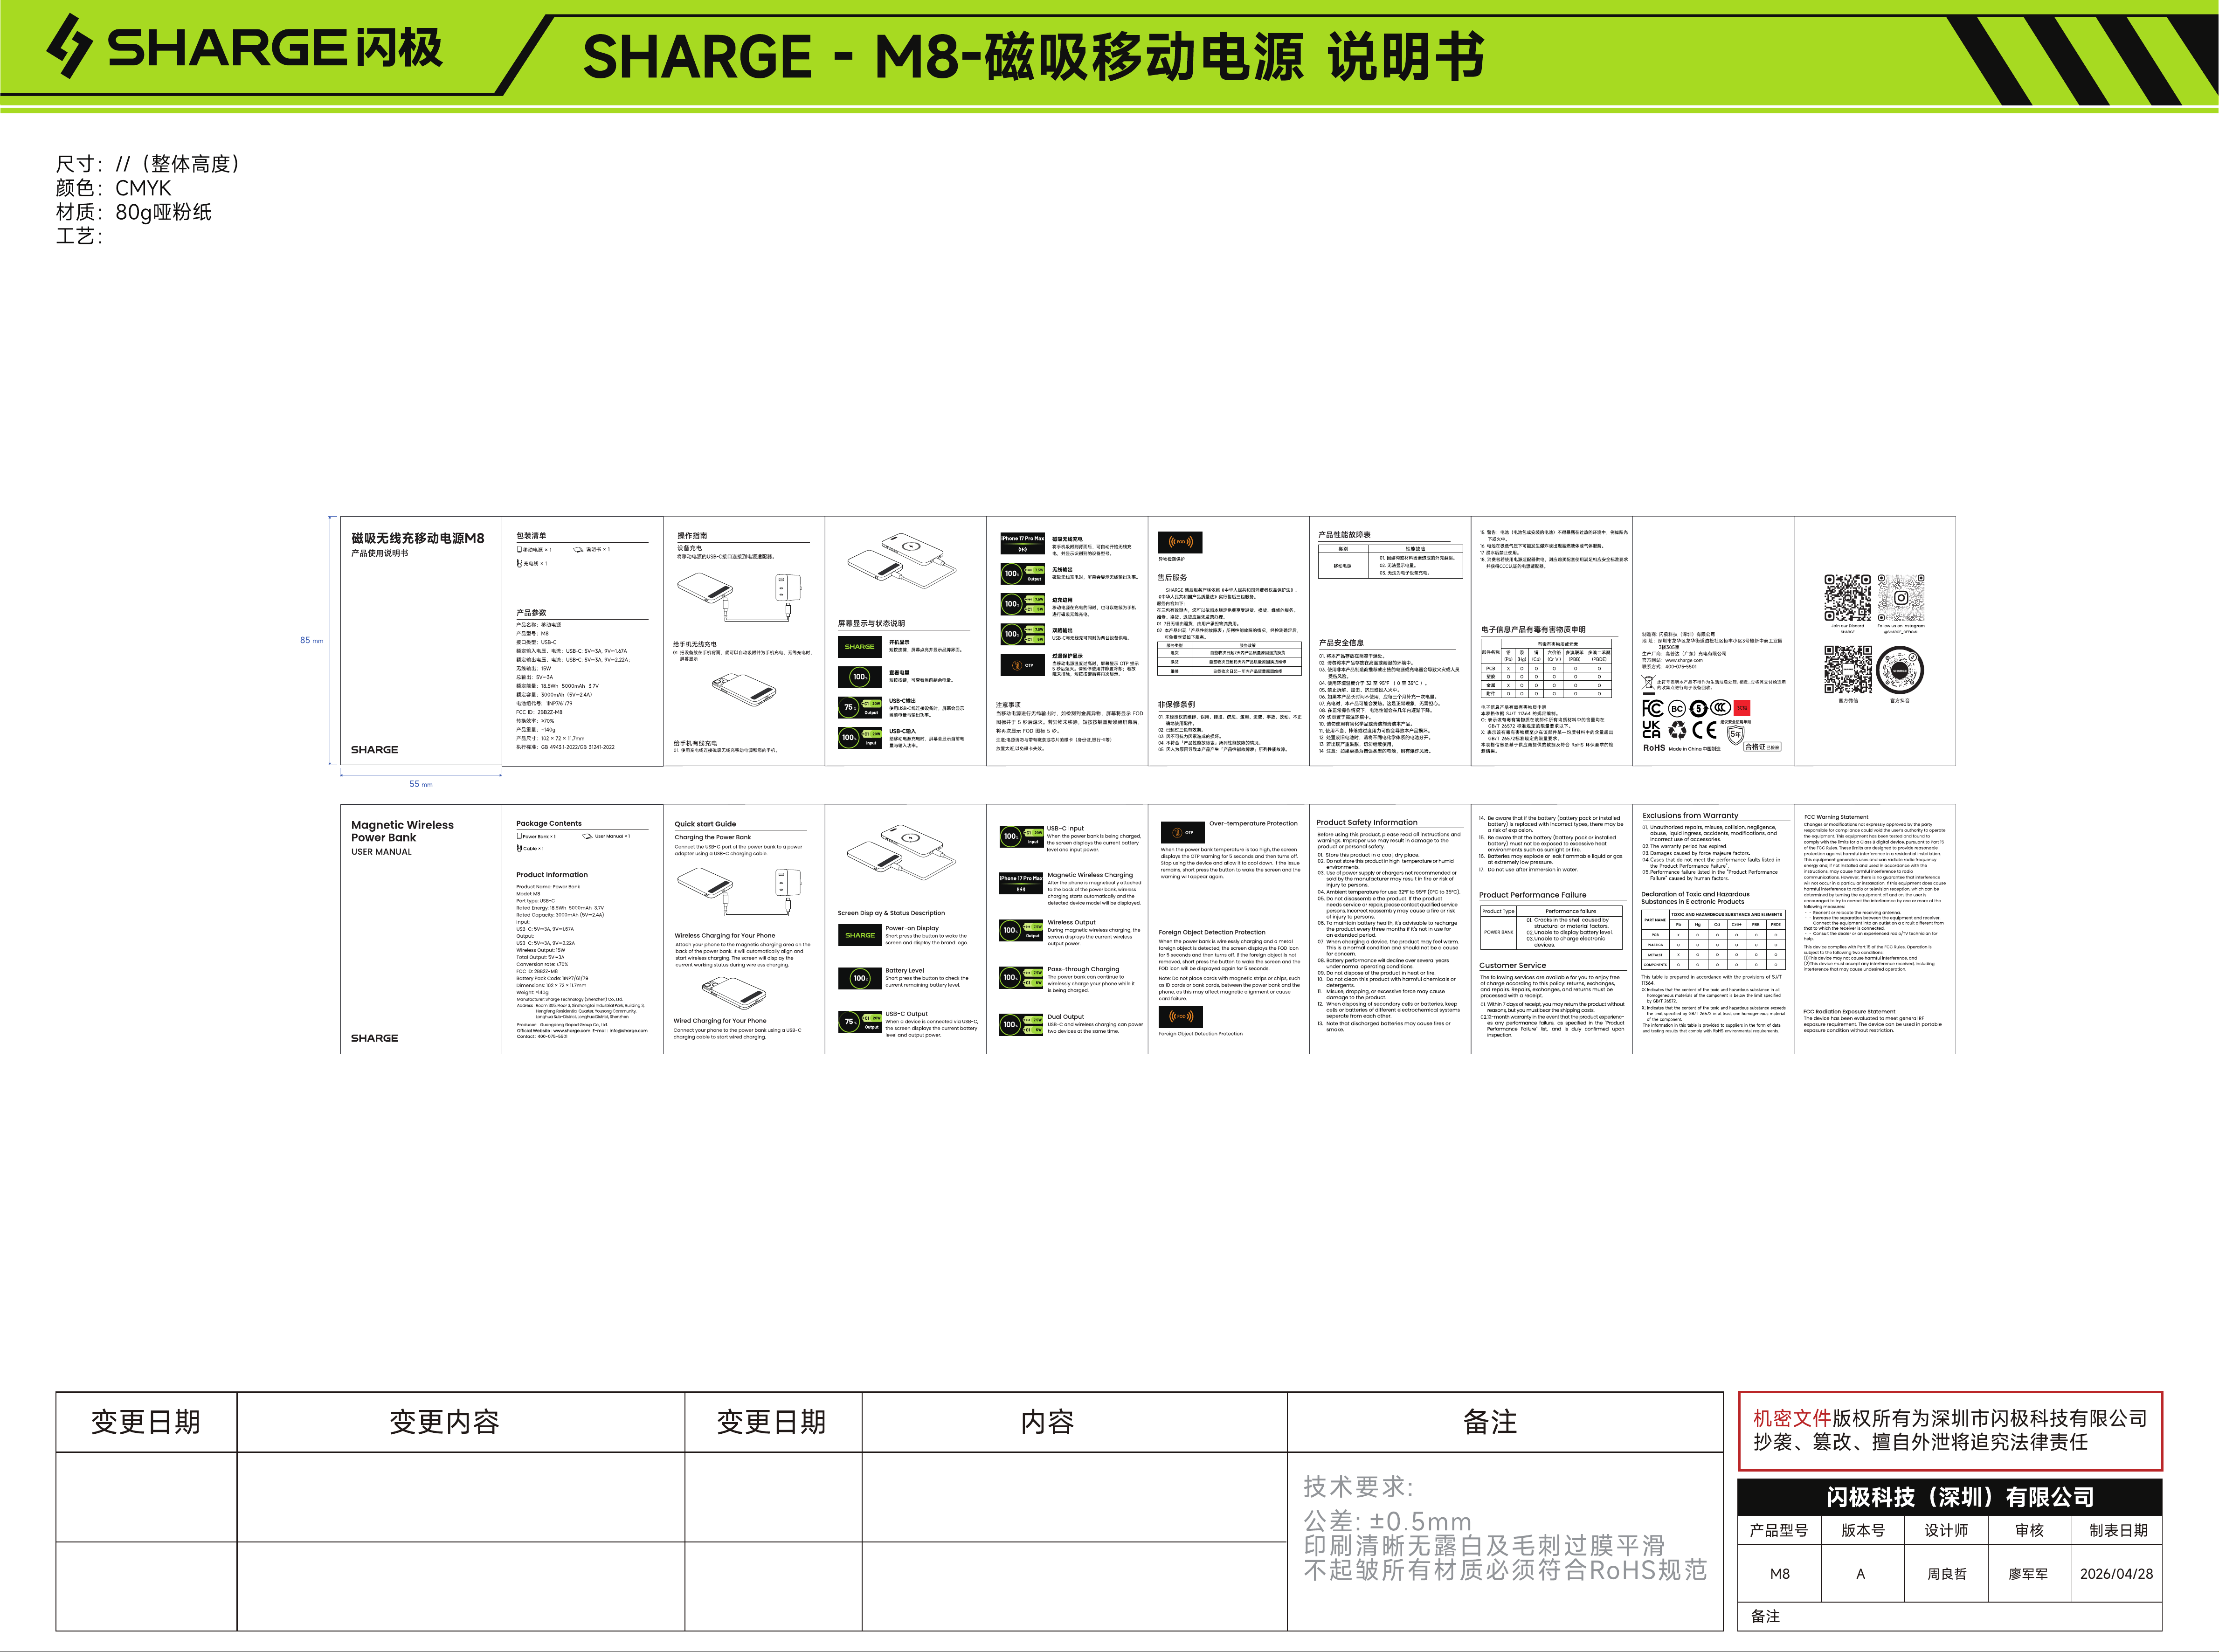Select the UKCA certification mark
Screen dimensions: 2219x1652
pos(1651,730)
